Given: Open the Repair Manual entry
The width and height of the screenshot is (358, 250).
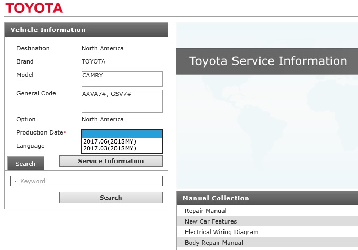Looking at the screenshot, I should tap(267, 211).
